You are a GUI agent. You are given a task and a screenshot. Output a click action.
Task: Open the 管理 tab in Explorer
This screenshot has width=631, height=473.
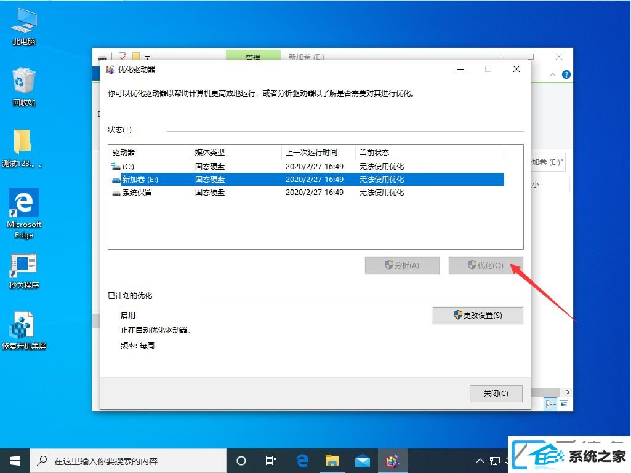point(253,55)
